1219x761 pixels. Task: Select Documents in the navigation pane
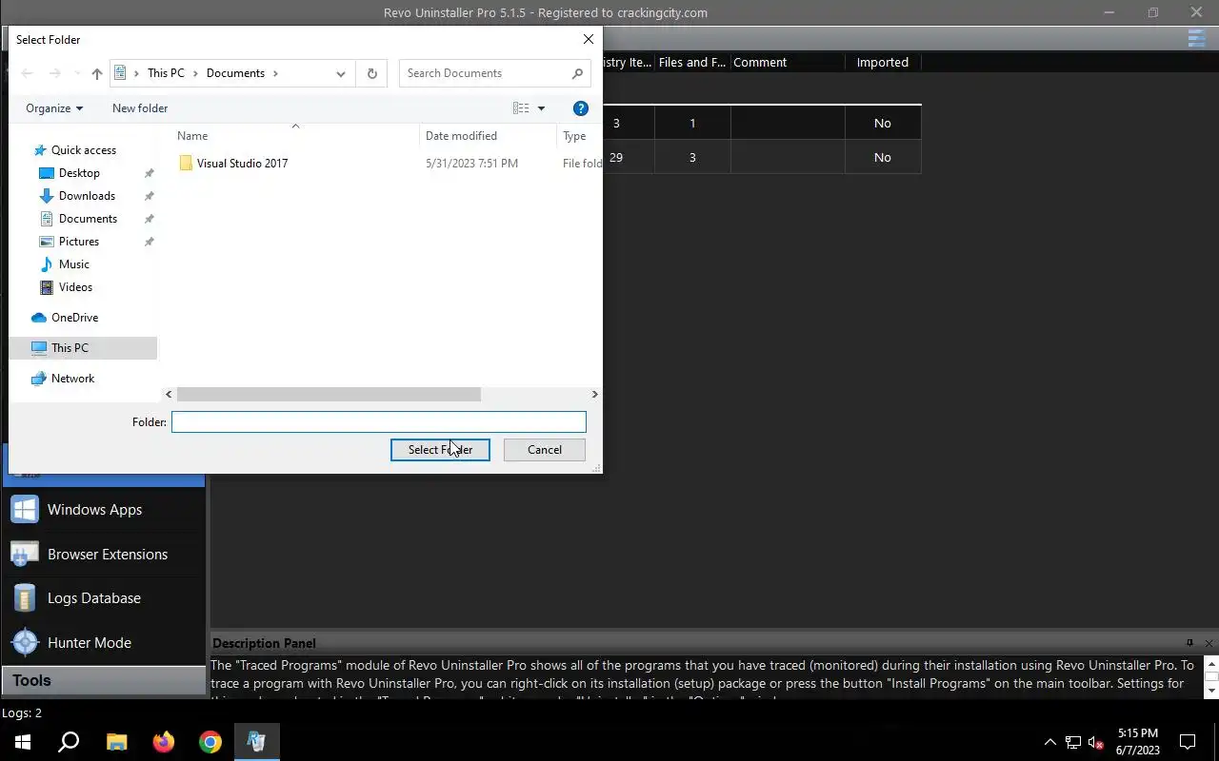click(x=88, y=219)
